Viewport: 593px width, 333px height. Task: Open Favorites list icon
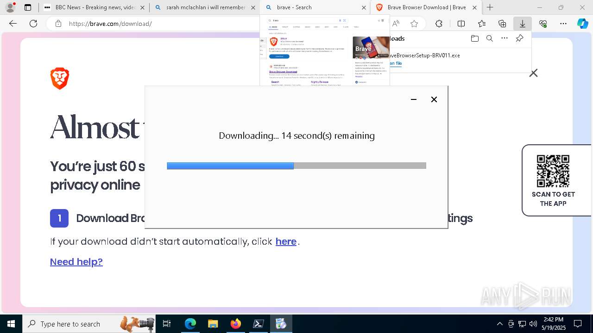click(x=482, y=24)
